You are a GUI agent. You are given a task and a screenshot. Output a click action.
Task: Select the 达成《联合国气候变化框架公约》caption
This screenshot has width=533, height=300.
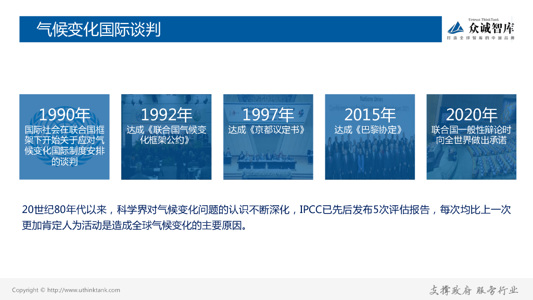166,134
